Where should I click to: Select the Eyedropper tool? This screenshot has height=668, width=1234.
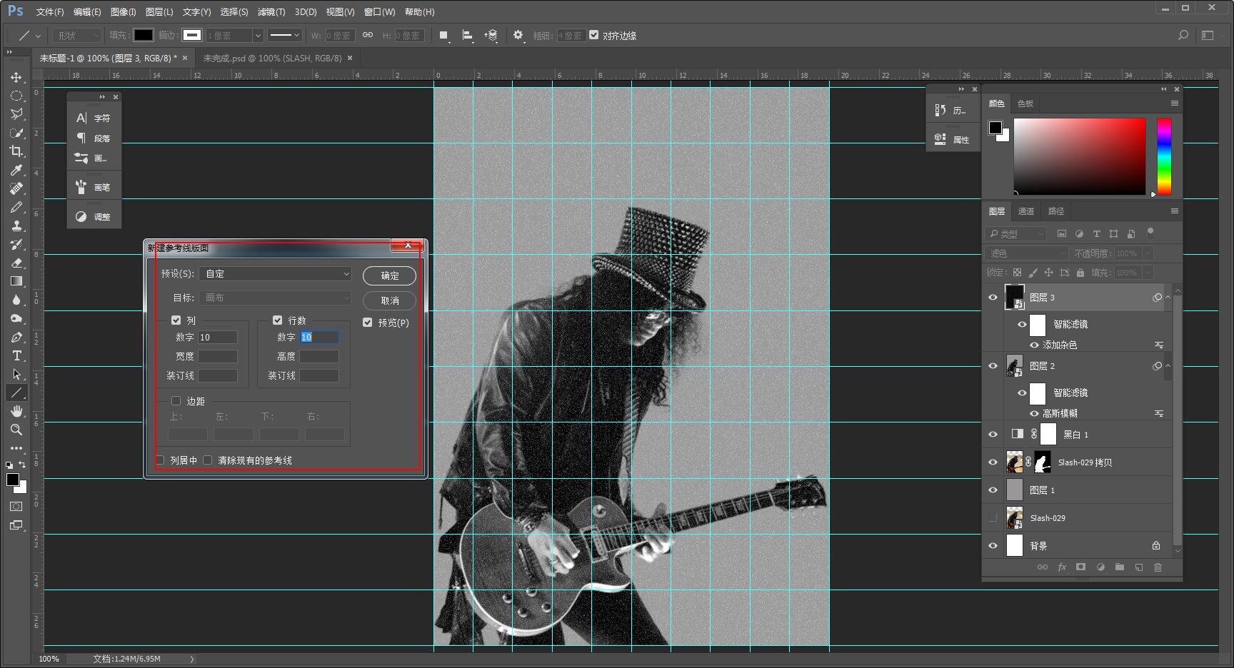click(16, 170)
